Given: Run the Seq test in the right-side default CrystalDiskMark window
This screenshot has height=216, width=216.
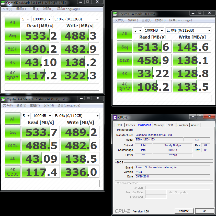Looking at the screenshot, I should 124,46.
